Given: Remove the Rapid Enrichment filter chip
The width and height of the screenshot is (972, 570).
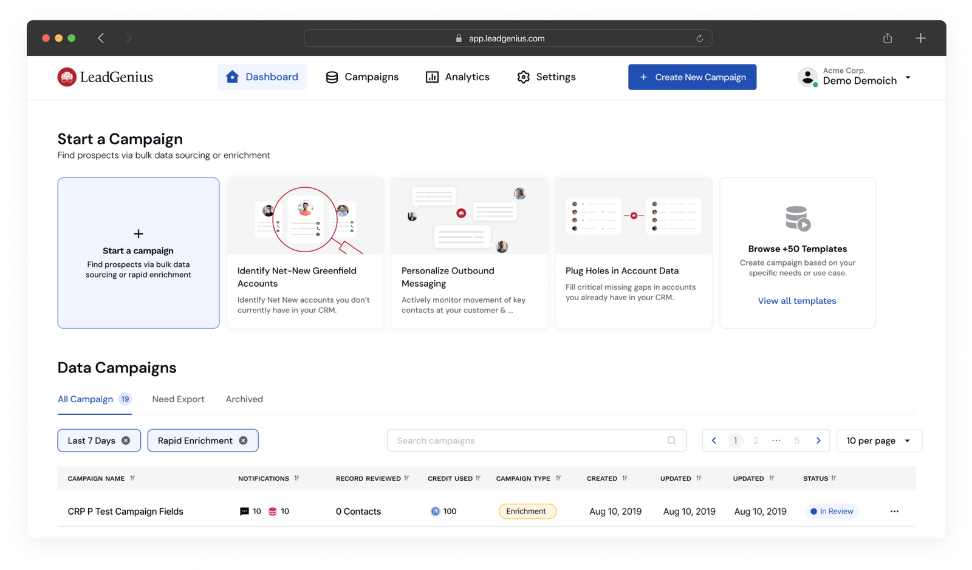Looking at the screenshot, I should pyautogui.click(x=243, y=440).
